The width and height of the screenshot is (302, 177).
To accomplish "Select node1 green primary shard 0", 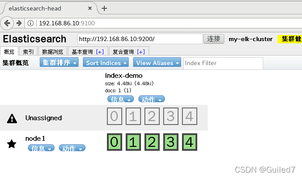I will click(114, 142).
